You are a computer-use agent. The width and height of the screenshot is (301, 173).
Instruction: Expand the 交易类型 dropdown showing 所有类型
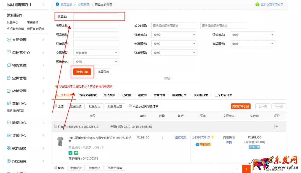click(x=96, y=52)
